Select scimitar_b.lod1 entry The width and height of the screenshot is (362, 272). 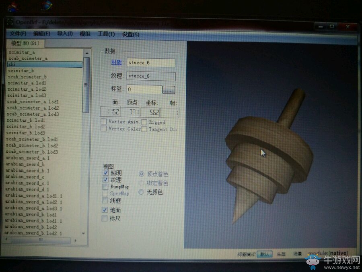click(26, 120)
